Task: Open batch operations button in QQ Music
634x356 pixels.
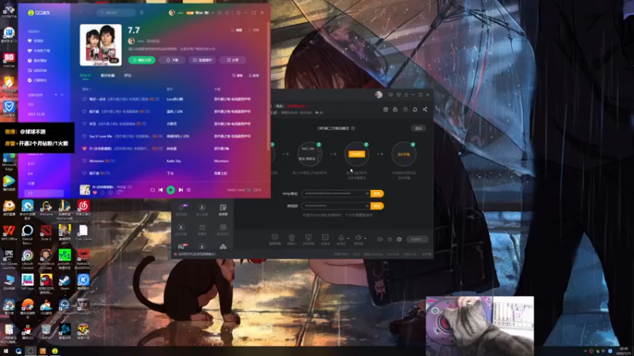Action: [x=202, y=60]
